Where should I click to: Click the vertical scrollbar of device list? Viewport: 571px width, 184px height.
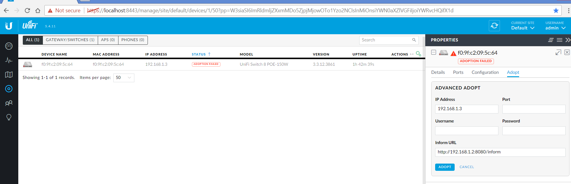coord(424,110)
